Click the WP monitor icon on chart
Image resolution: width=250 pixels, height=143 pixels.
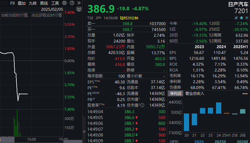79,9
